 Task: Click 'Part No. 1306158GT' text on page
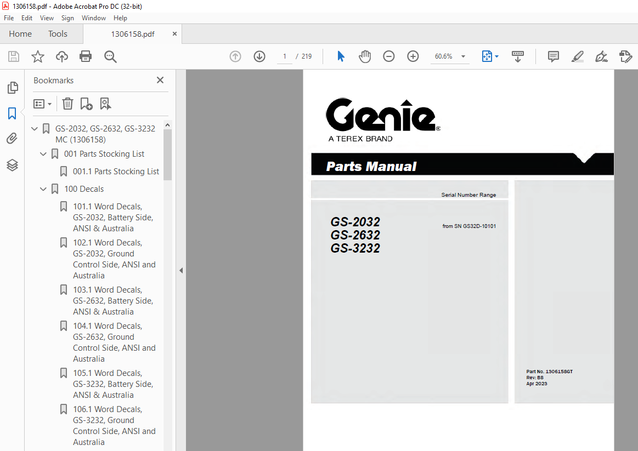[549, 372]
